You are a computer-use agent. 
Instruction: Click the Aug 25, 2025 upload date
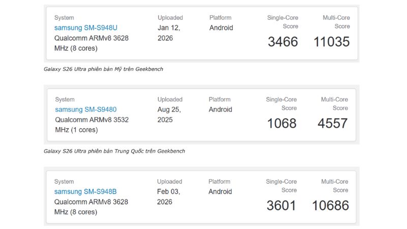[x=169, y=114]
